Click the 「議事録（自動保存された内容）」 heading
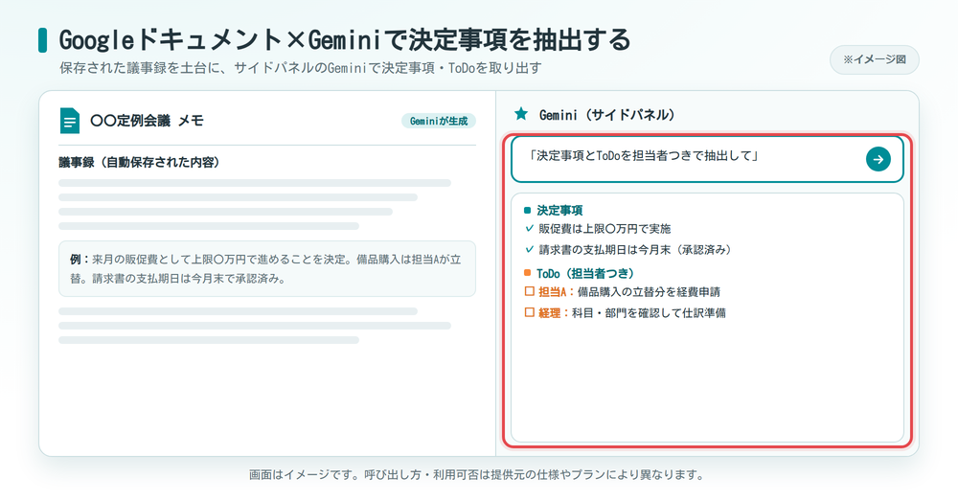The image size is (958, 501). click(x=139, y=162)
